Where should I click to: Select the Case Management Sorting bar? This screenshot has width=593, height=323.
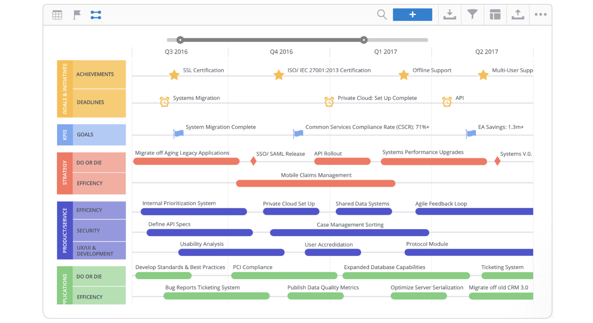click(349, 233)
